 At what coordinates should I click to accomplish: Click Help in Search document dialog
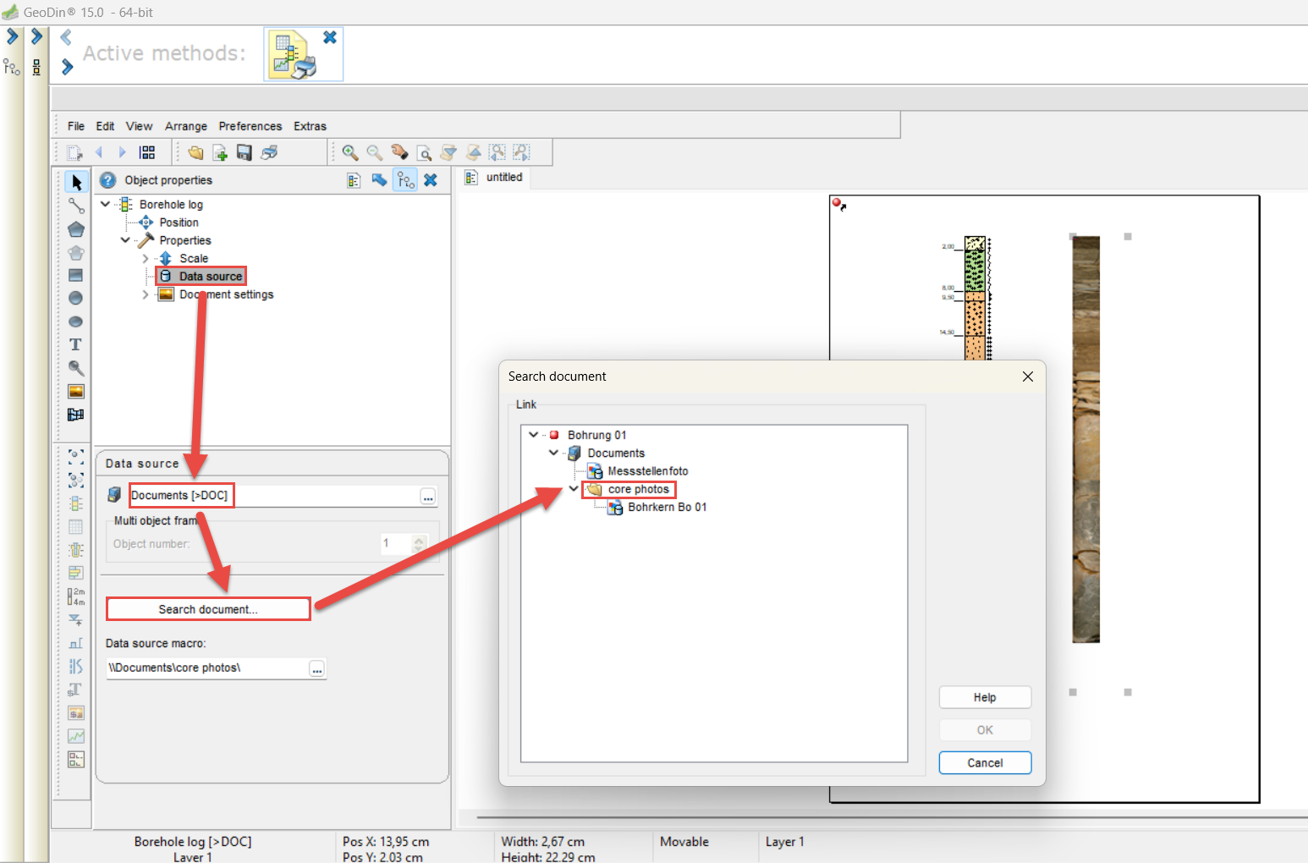coord(985,697)
